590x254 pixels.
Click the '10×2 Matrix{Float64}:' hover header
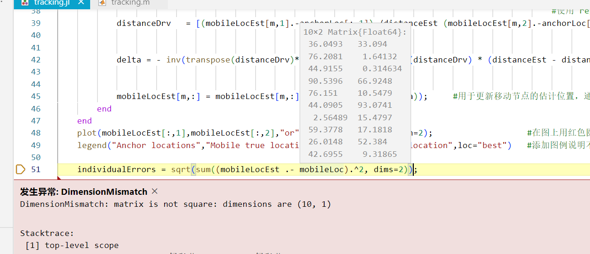click(355, 32)
